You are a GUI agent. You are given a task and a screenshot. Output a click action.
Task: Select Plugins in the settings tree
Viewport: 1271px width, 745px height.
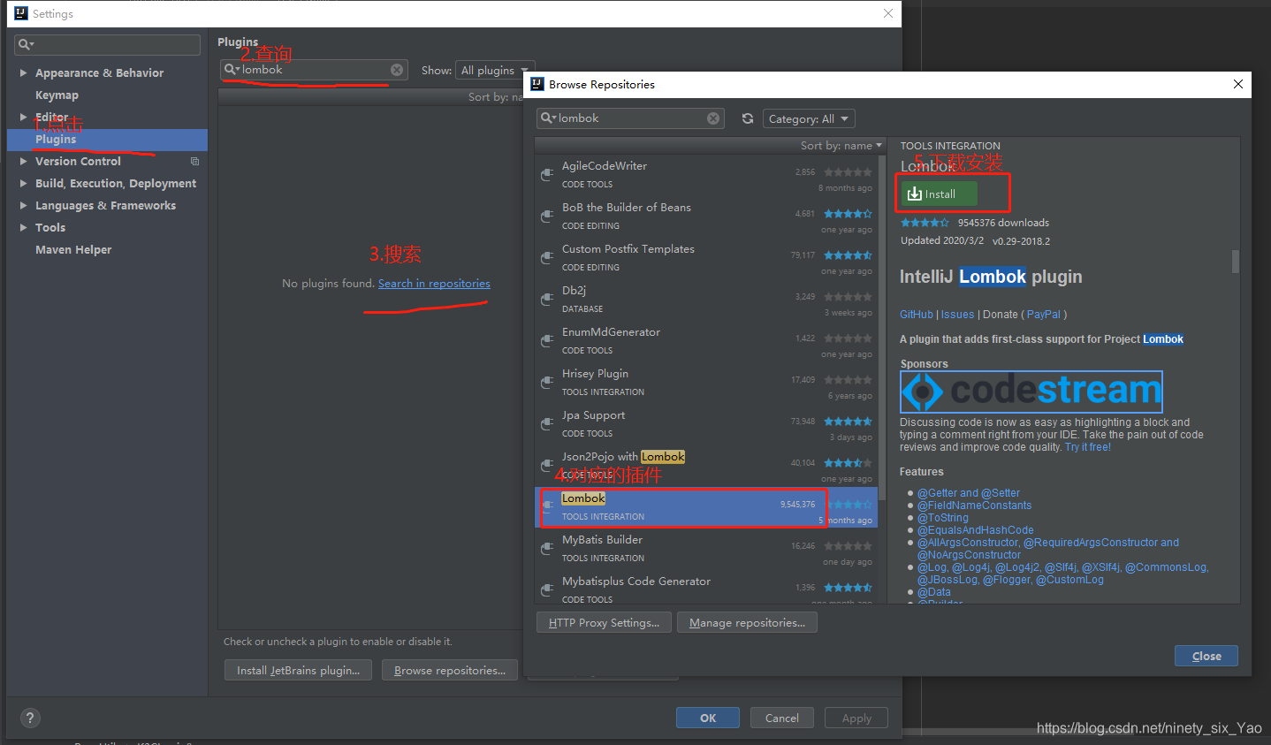[x=107, y=140]
